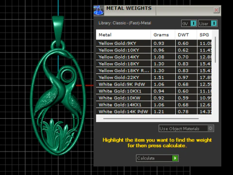Screen dimensions: 233x175
Task: Click the 0.93 grams value for 9KY
Action: (x=159, y=43)
